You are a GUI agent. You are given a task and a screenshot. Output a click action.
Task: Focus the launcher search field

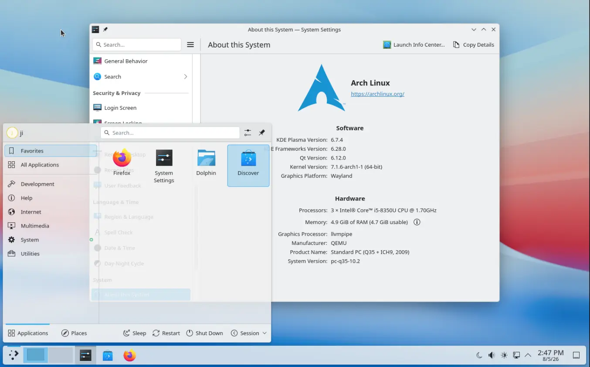point(170,133)
